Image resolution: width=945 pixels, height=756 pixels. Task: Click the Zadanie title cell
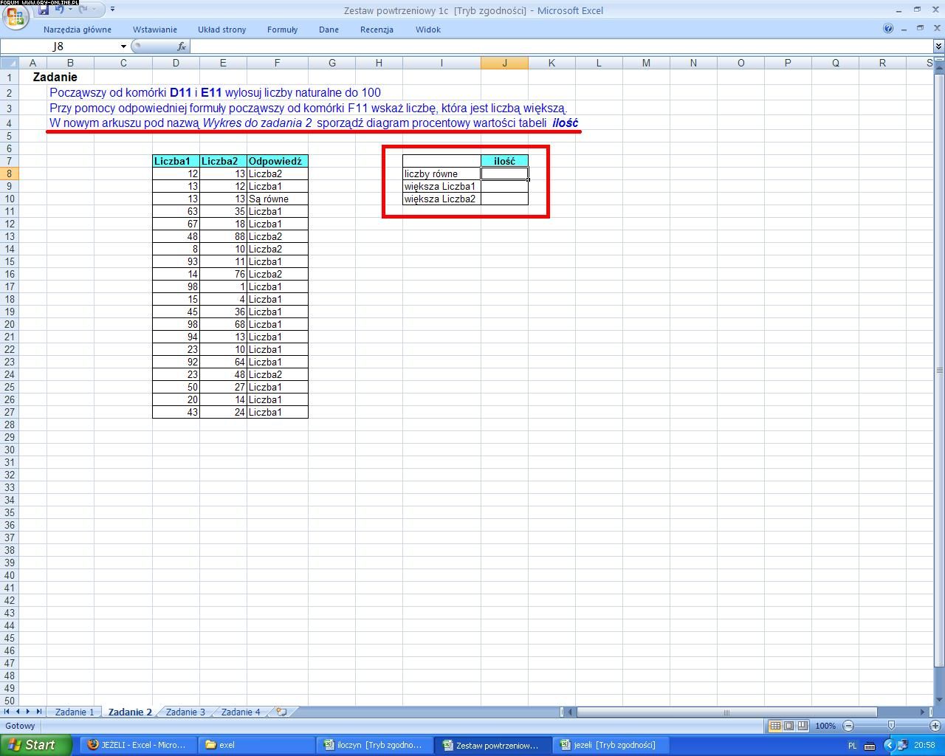click(x=55, y=77)
